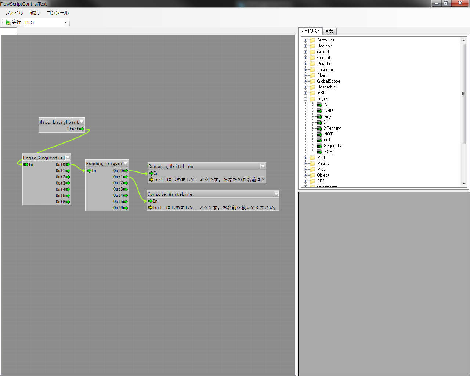Select the IfTernary node in the list

pyautogui.click(x=332, y=128)
